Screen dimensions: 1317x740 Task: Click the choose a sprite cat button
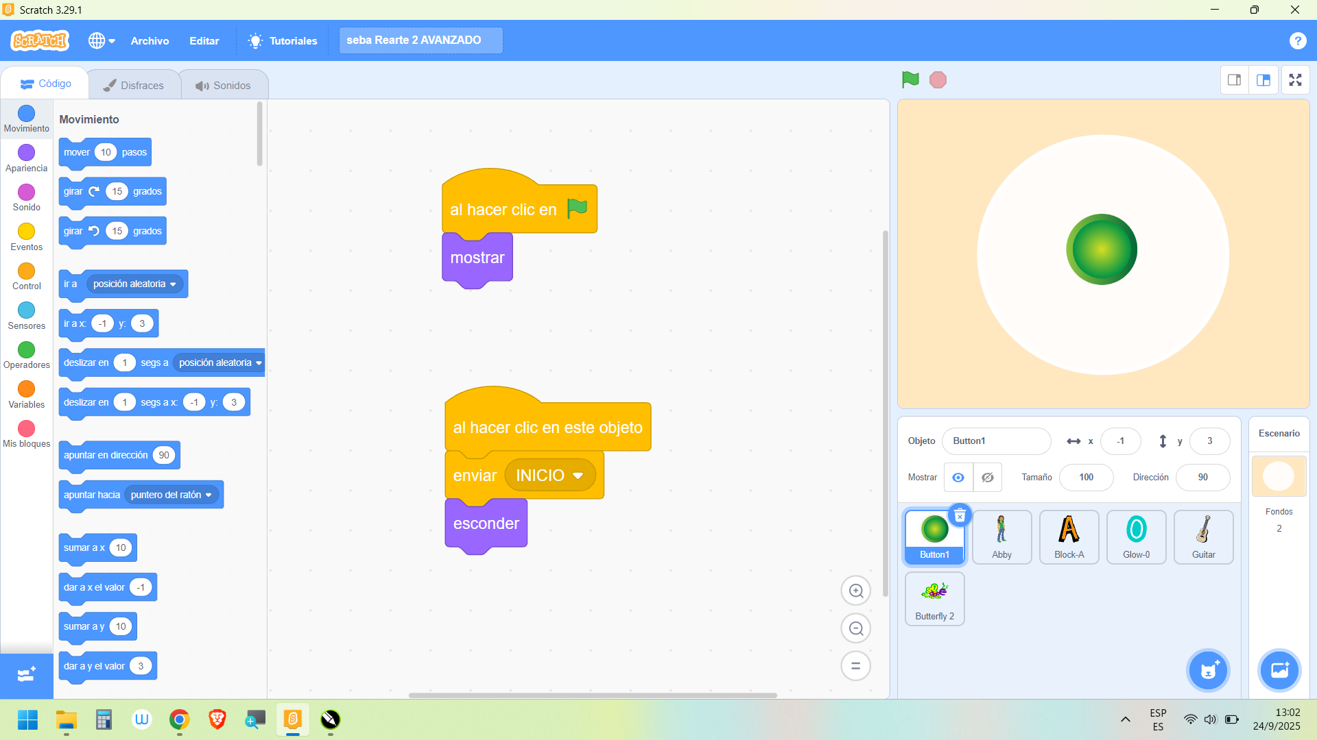coord(1208,670)
